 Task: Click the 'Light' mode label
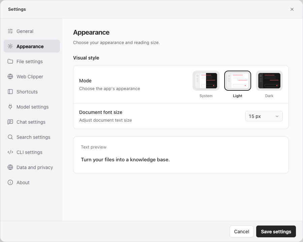238,96
